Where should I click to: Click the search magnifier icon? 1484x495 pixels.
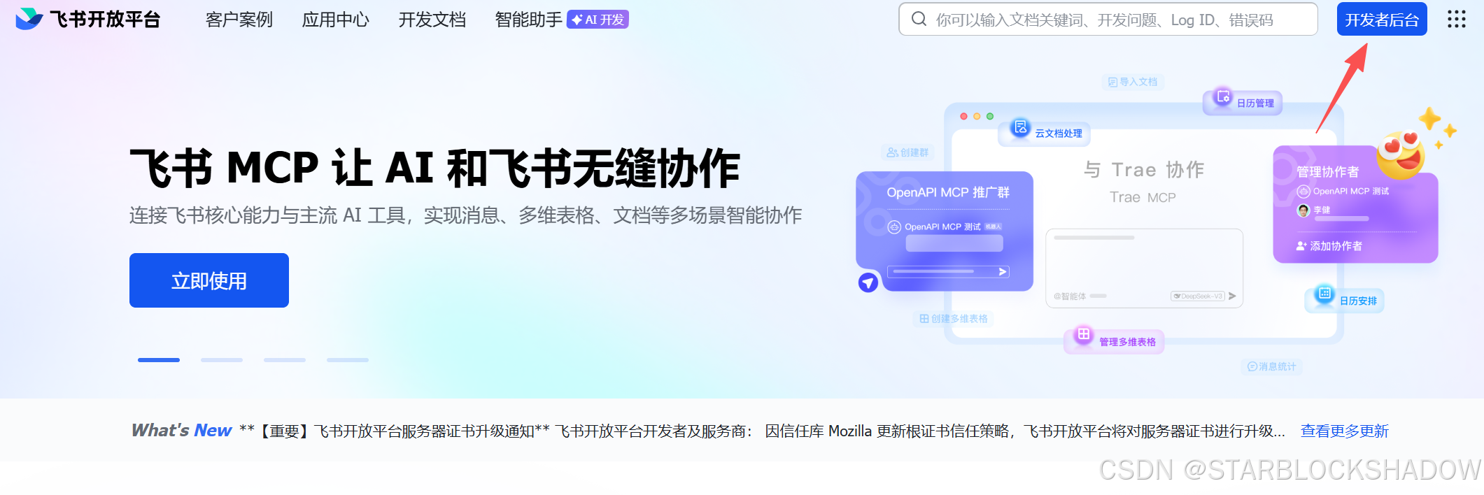pyautogui.click(x=919, y=19)
